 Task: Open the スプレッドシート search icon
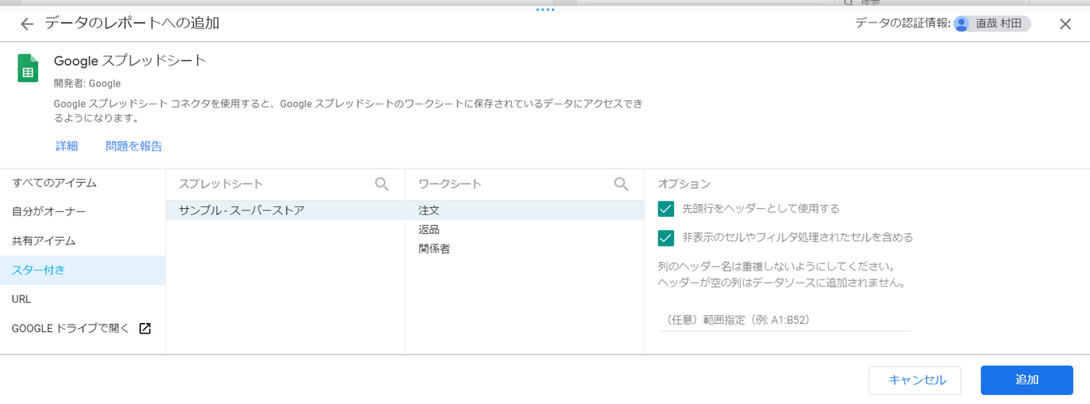coord(382,184)
